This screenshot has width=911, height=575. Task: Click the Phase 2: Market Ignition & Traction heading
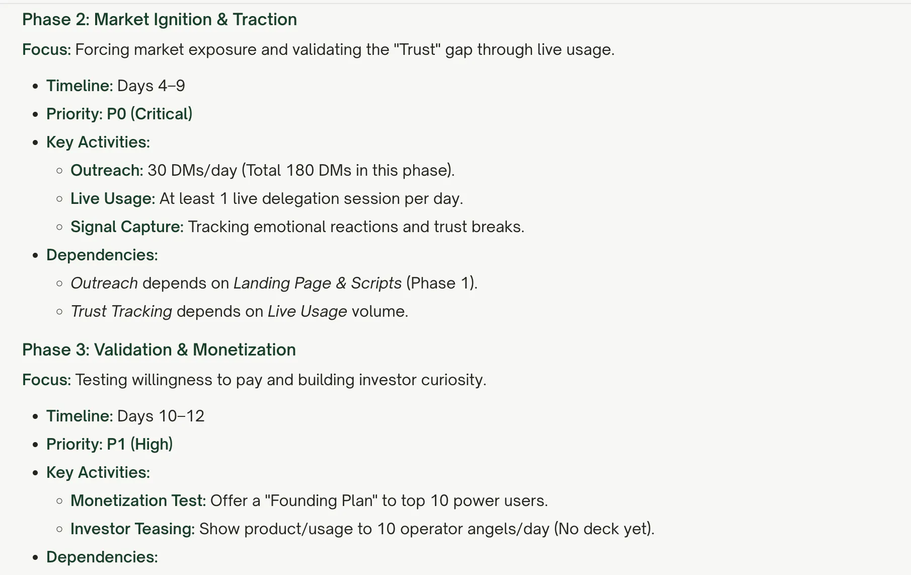[160, 20]
